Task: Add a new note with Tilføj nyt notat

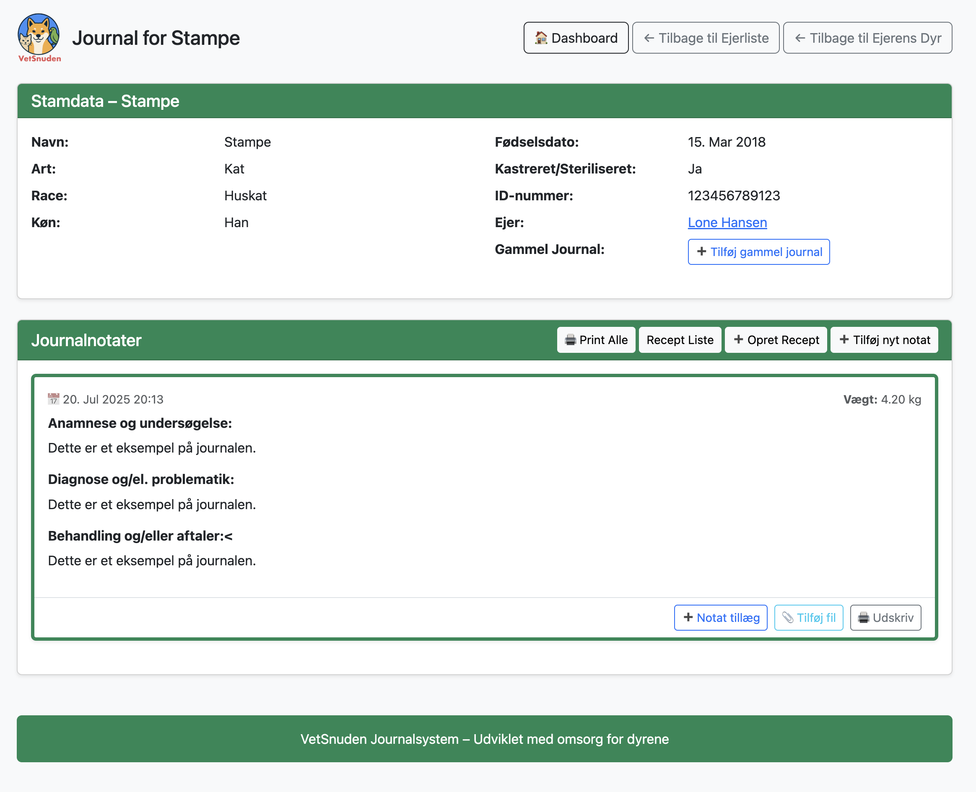Action: click(x=884, y=339)
